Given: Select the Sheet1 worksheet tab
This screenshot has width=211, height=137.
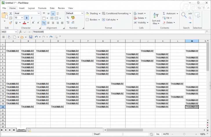Looking at the screenshot, I should click(21, 130).
